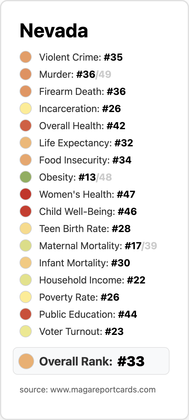
Task: Click the green dot next to Obesity
Action: (x=26, y=177)
